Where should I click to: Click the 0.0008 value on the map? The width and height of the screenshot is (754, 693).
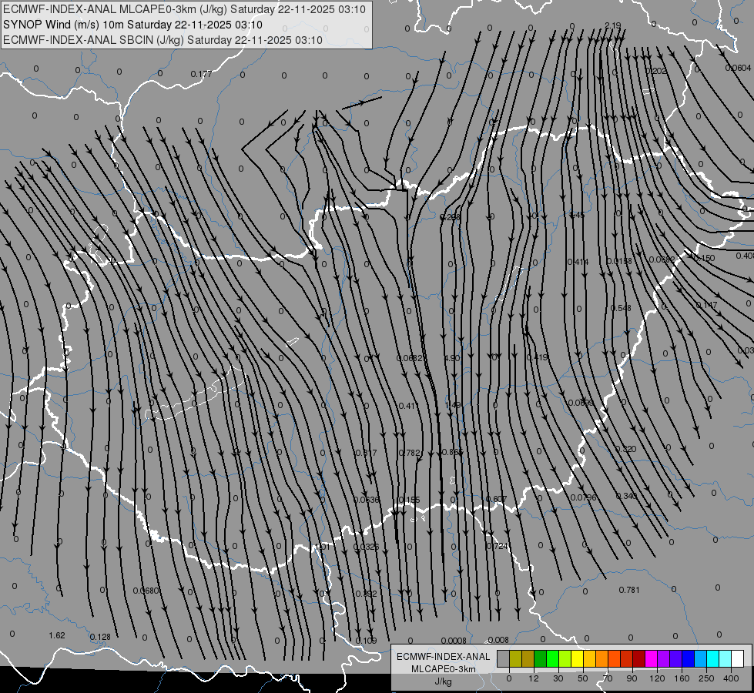coord(454,641)
